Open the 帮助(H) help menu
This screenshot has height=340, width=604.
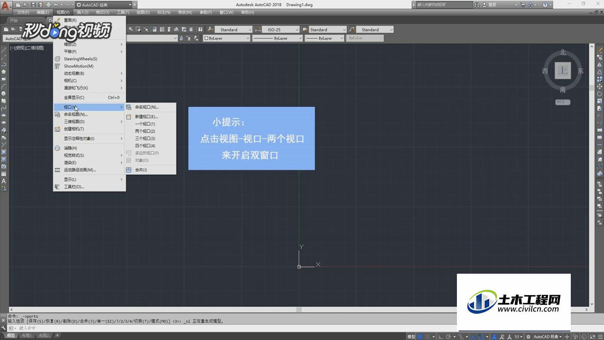pyautogui.click(x=247, y=12)
